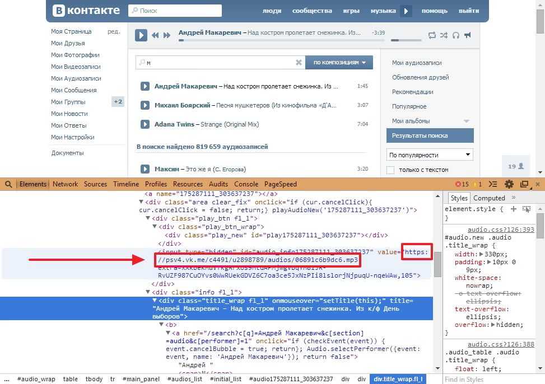Open the PageSpeed tab in DevTools
Image resolution: width=545 pixels, height=384 pixels.
(x=281, y=184)
